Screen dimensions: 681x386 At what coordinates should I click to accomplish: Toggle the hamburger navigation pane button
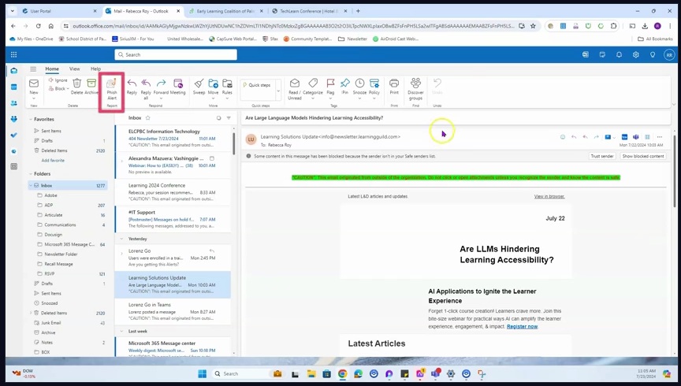pyautogui.click(x=33, y=69)
